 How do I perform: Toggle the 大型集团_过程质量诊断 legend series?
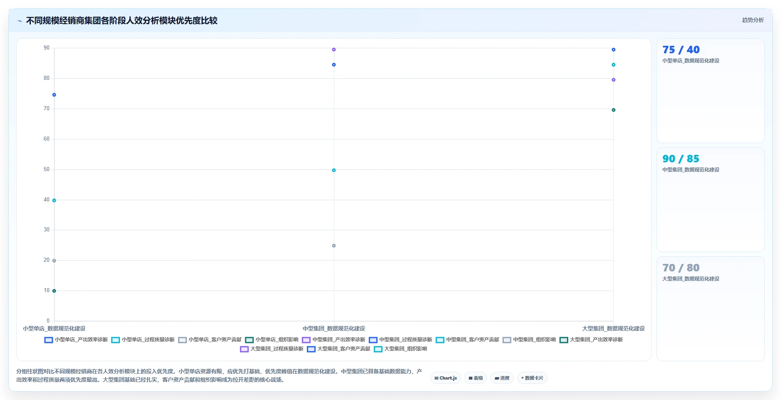(x=272, y=349)
